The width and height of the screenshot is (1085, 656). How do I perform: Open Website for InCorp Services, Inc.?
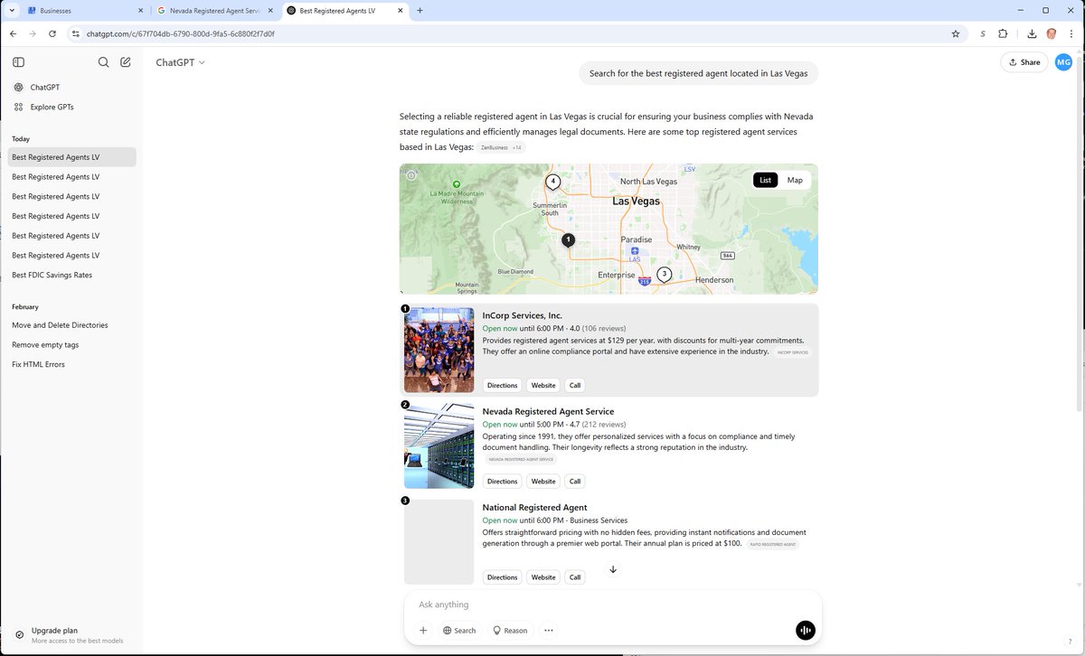(x=543, y=385)
